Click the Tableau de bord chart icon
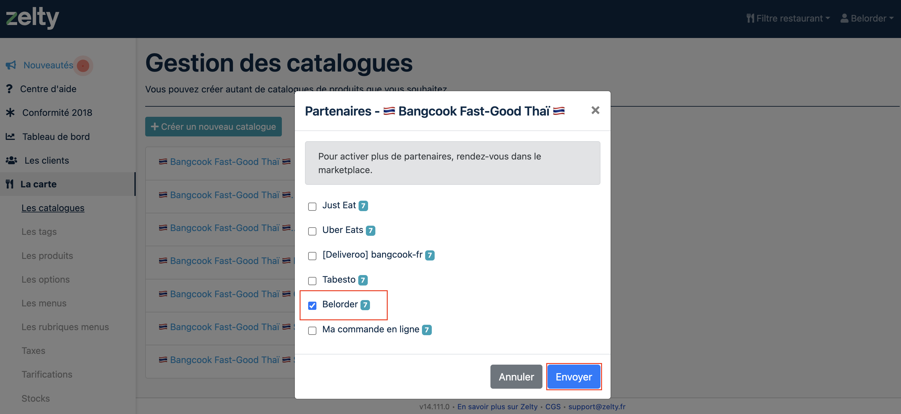The image size is (901, 414). 10,136
